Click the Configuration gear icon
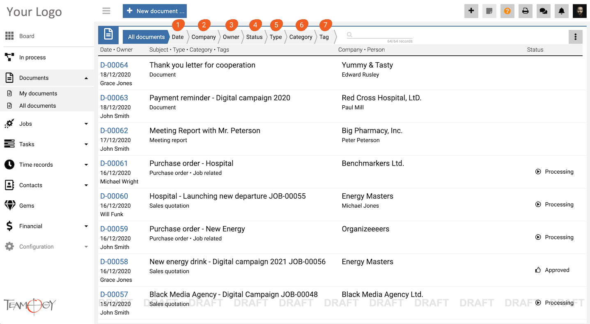Image resolution: width=590 pixels, height=324 pixels. (x=9, y=247)
